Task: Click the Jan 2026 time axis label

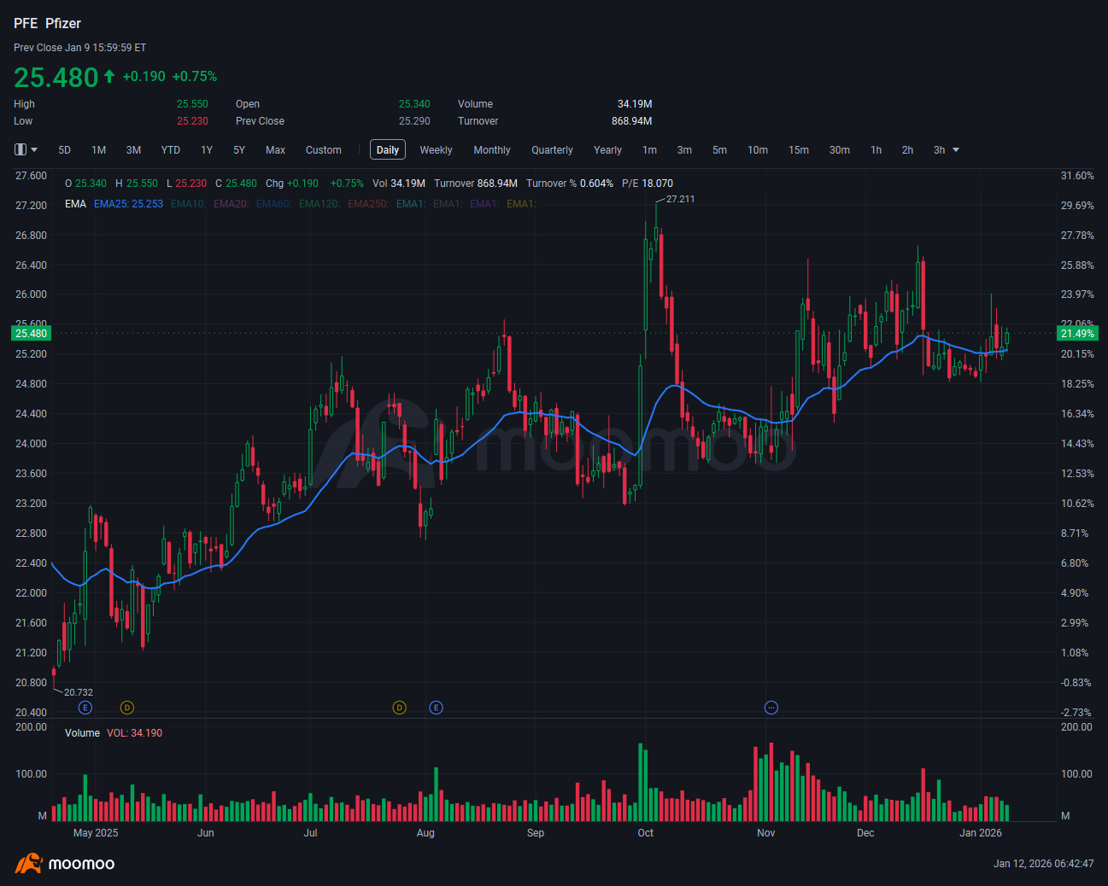Action: (x=981, y=833)
